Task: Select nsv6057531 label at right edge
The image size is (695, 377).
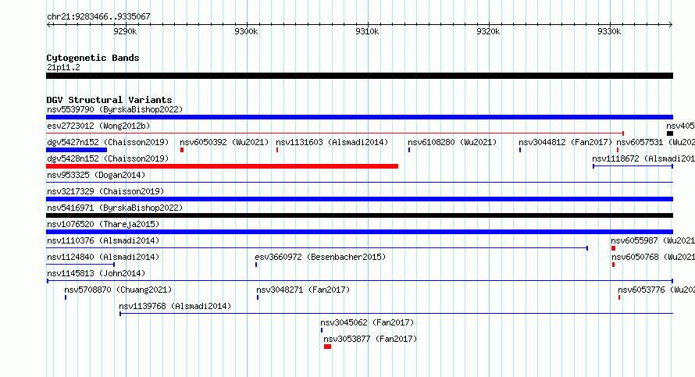Action: coord(655,142)
